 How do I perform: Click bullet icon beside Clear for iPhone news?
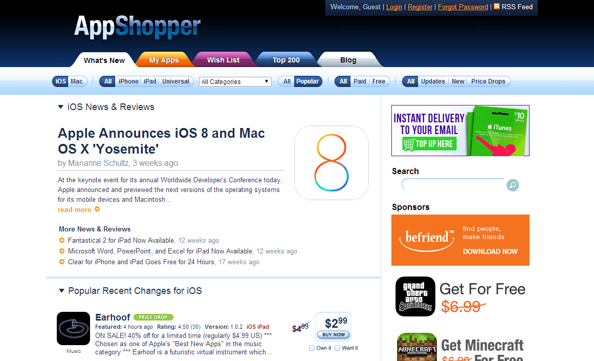click(62, 262)
